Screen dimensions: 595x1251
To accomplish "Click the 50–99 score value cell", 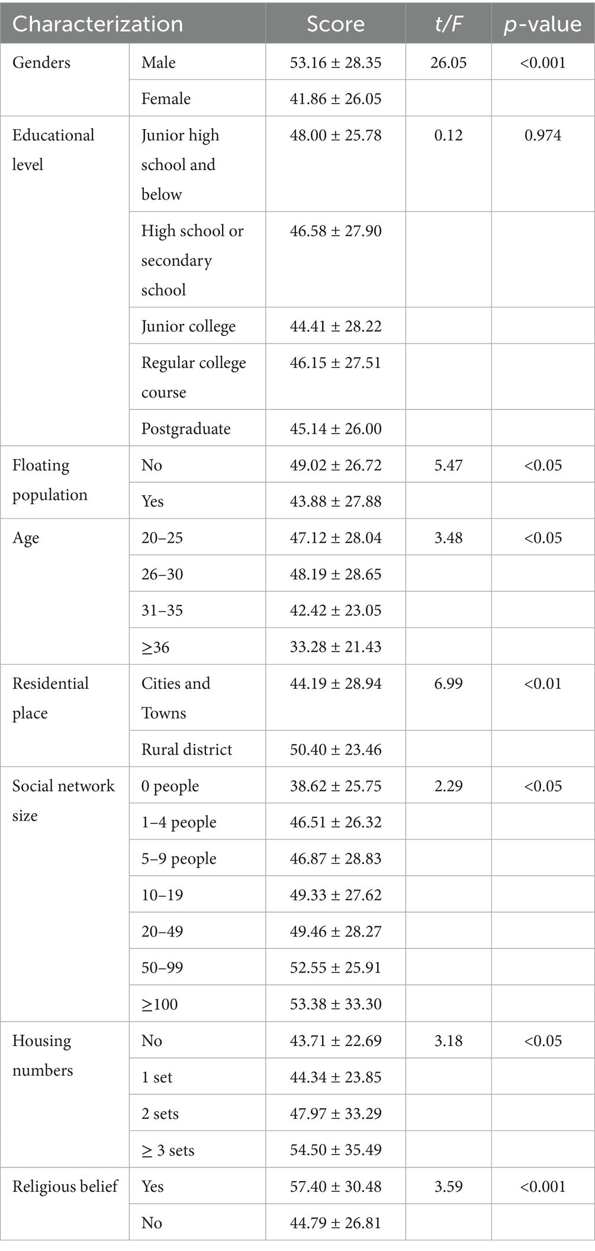I will [x=335, y=967].
